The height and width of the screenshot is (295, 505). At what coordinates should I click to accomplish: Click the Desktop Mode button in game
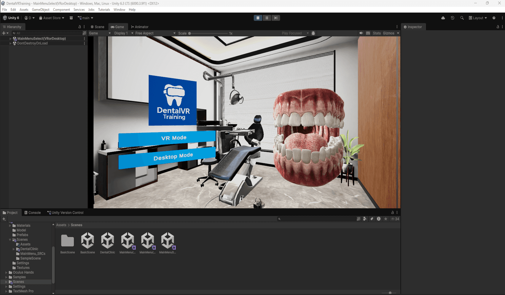tap(167, 157)
